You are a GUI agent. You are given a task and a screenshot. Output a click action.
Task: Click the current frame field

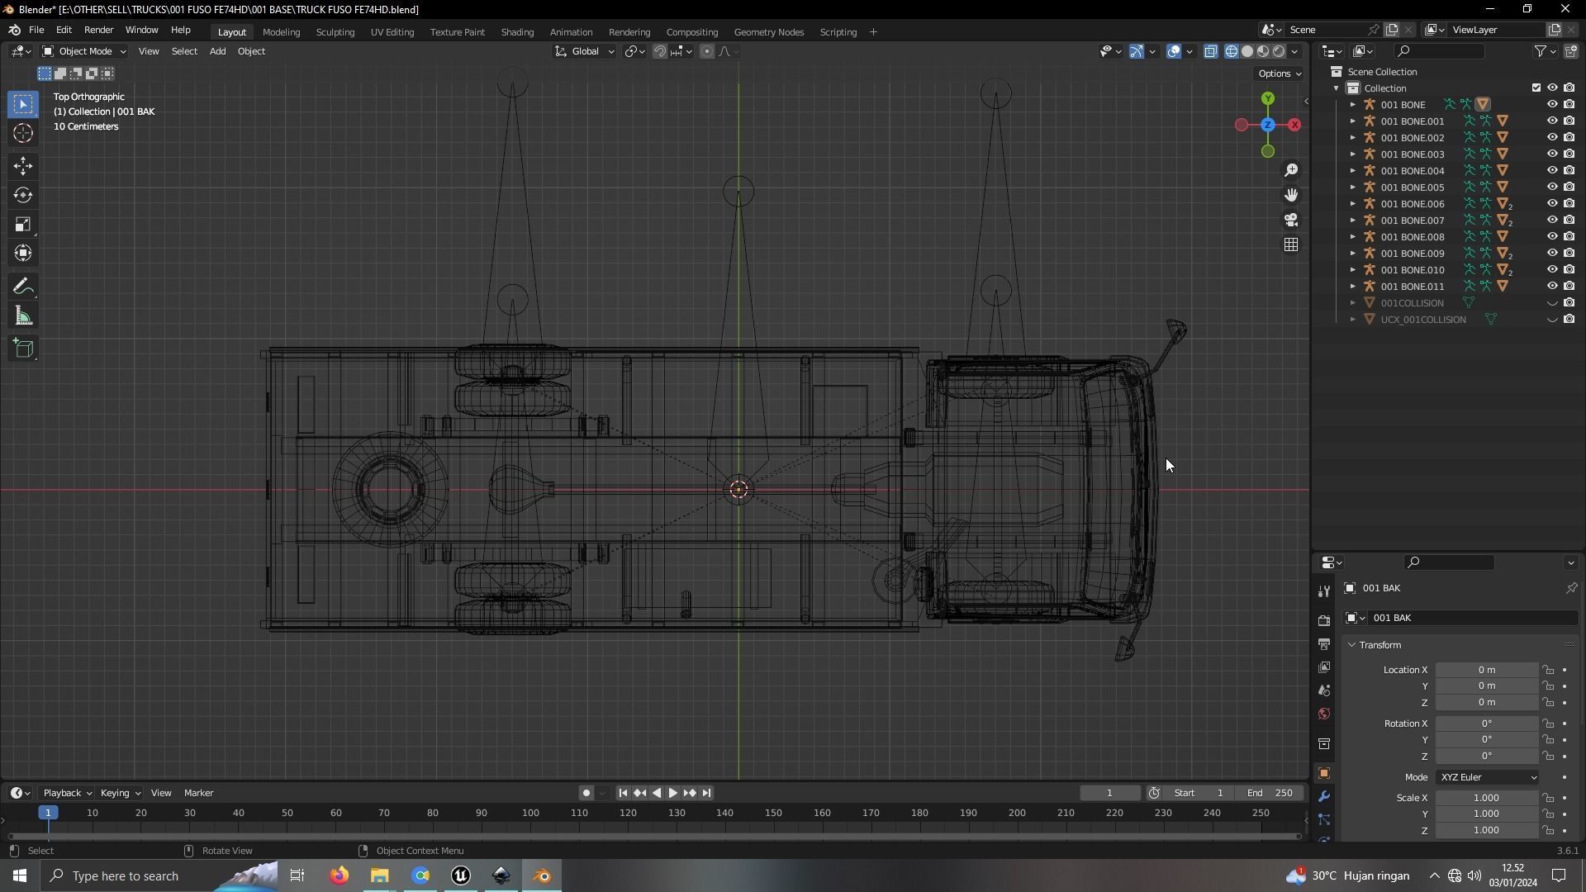(x=1109, y=793)
